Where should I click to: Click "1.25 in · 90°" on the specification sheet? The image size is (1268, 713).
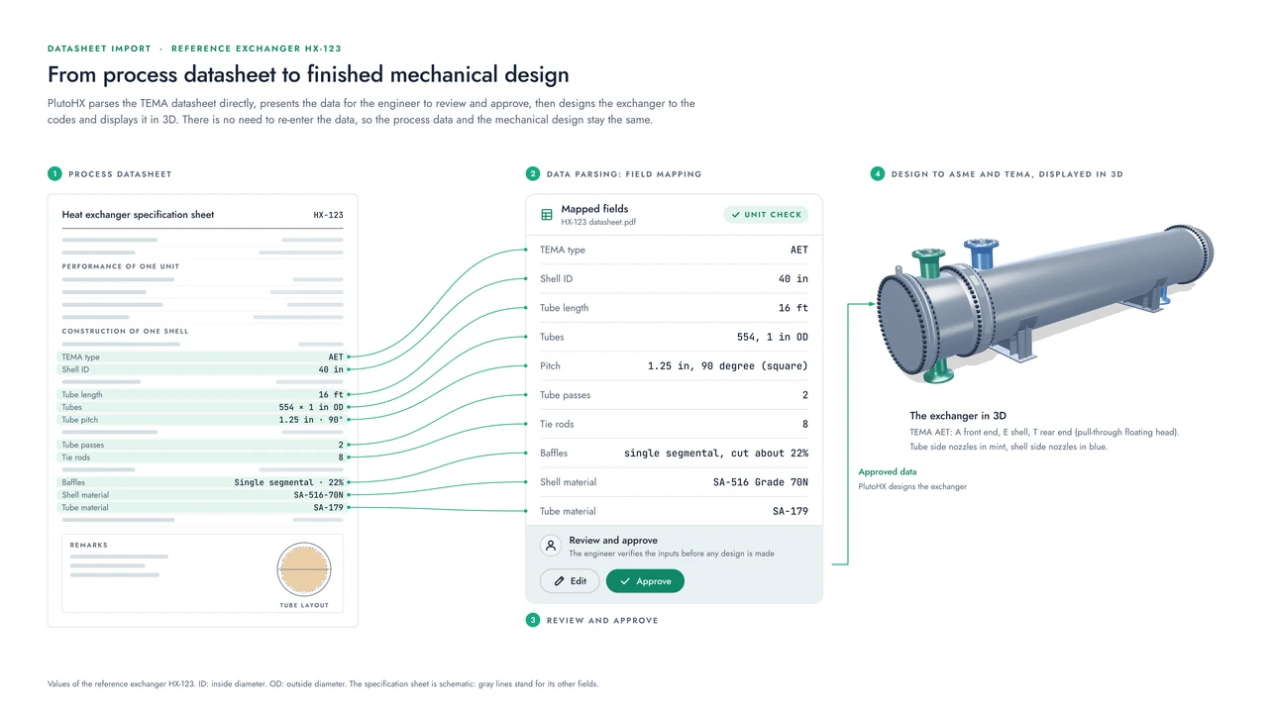point(311,420)
